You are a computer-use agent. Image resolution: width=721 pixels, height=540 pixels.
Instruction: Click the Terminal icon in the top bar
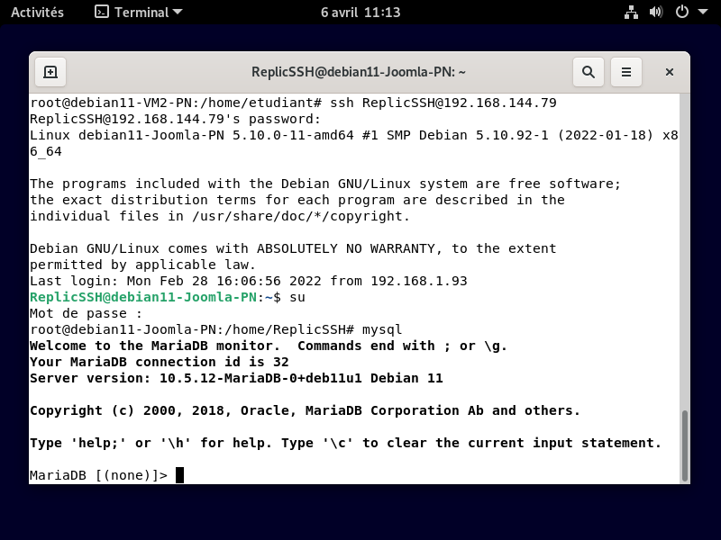(103, 13)
